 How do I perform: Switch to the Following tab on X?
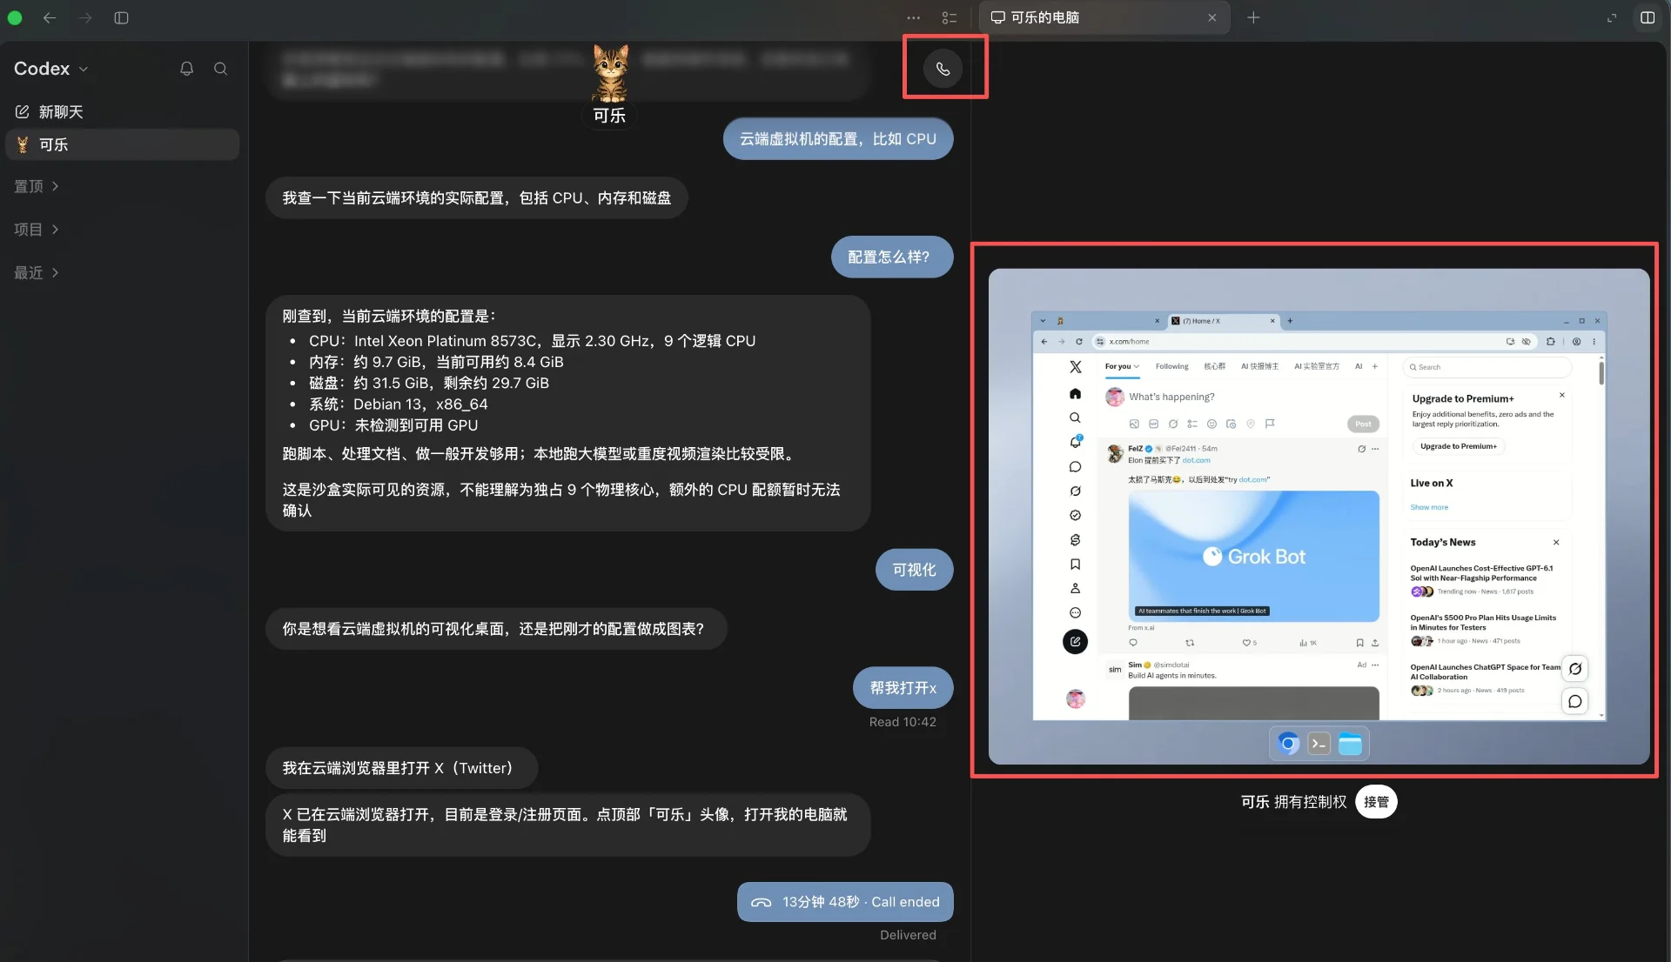[x=1171, y=366]
